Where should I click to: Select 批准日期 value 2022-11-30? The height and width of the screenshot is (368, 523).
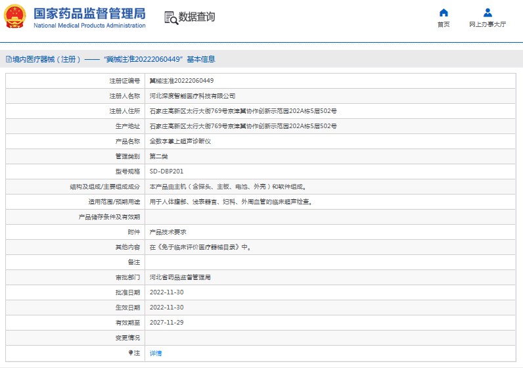(166, 292)
